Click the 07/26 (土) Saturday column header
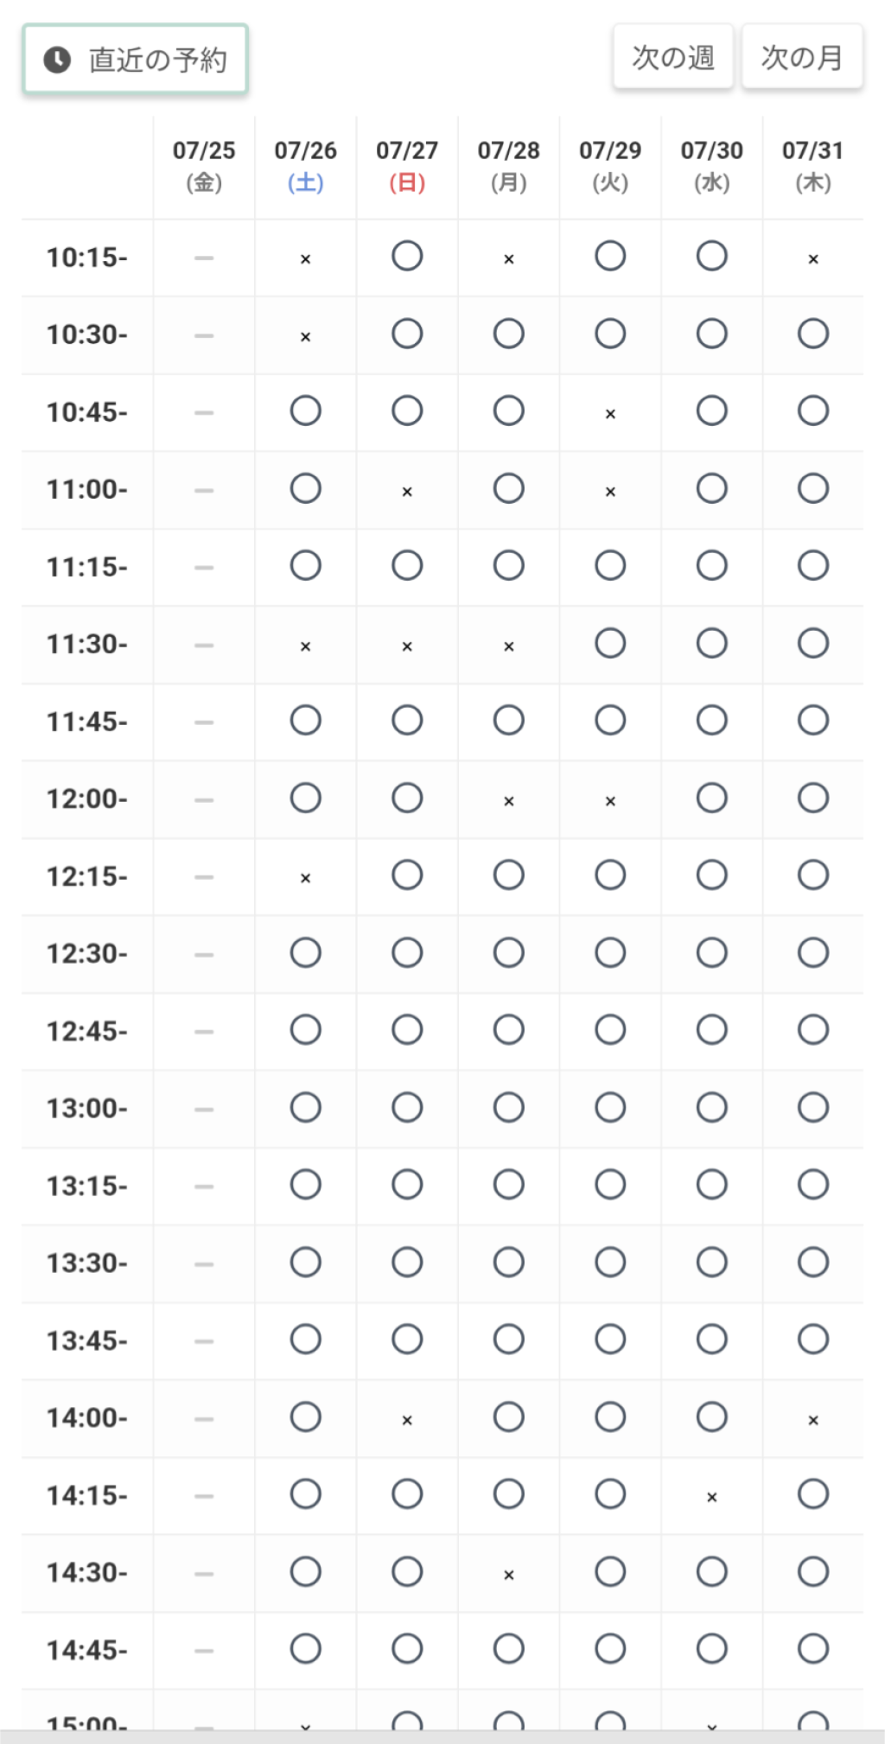This screenshot has height=1744, width=885. 306,166
